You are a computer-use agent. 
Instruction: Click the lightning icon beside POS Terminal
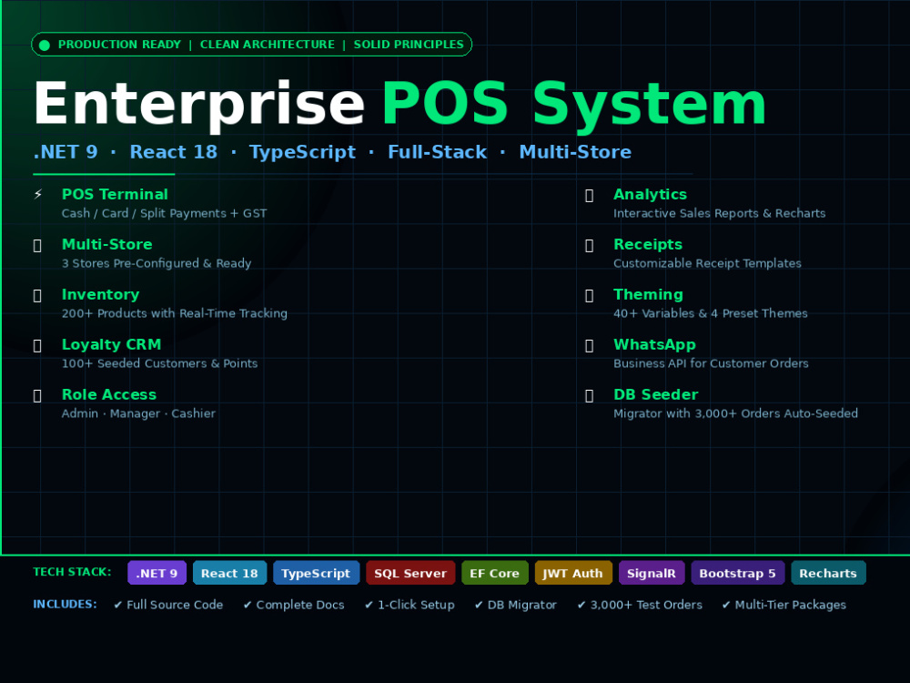pyautogui.click(x=37, y=195)
